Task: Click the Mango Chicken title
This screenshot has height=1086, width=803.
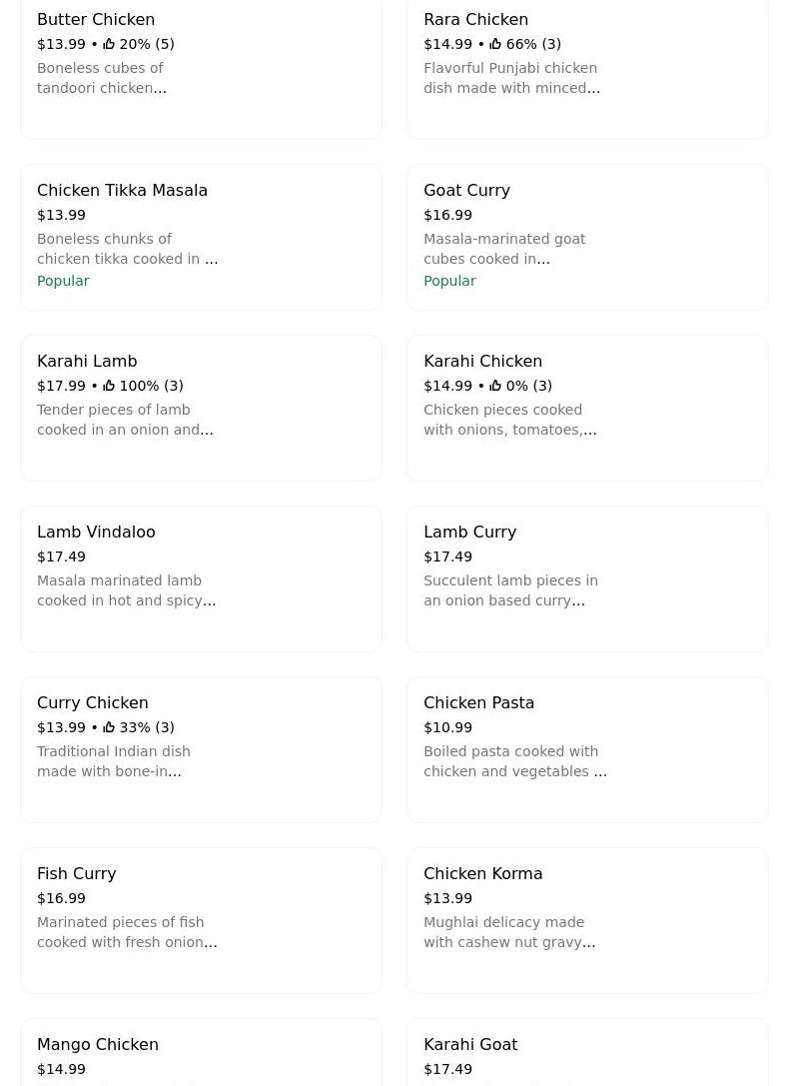Action: coord(98,1044)
